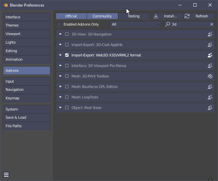Enable the 3D-Coat Applink add-on
218x181 pixels.
click(67, 45)
